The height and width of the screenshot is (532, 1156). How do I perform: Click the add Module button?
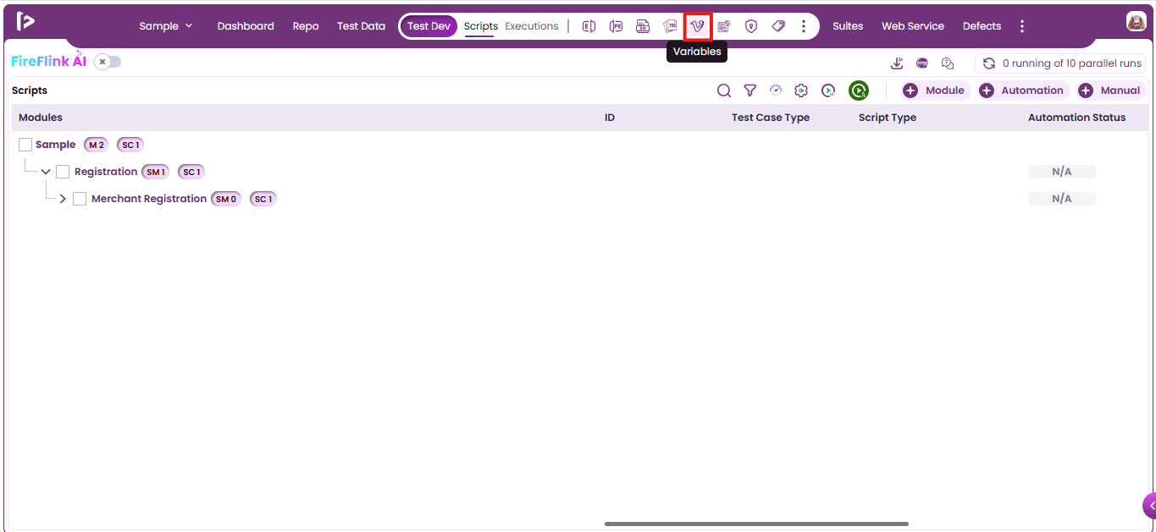point(934,90)
